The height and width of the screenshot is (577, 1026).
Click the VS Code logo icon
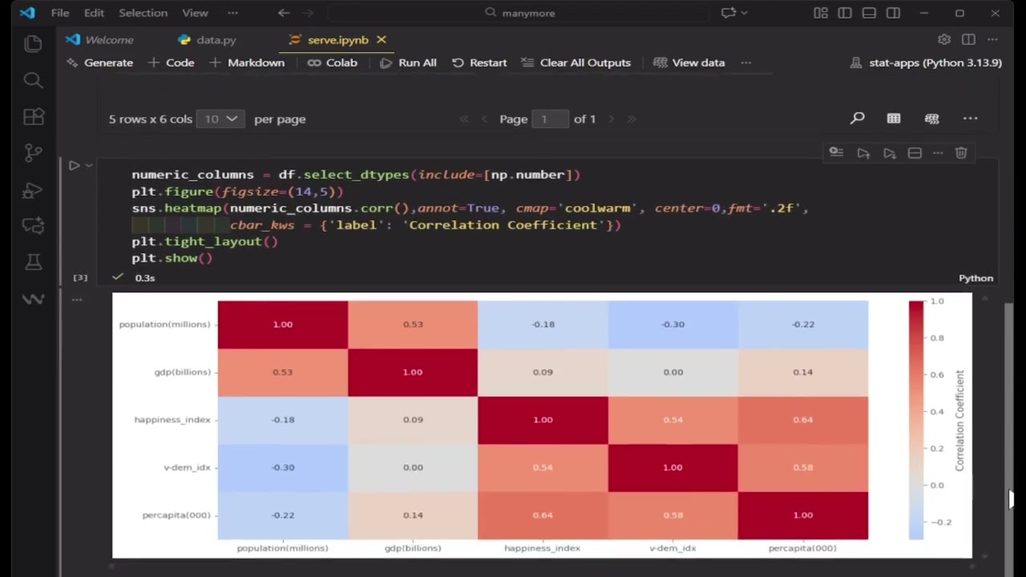[x=27, y=13]
